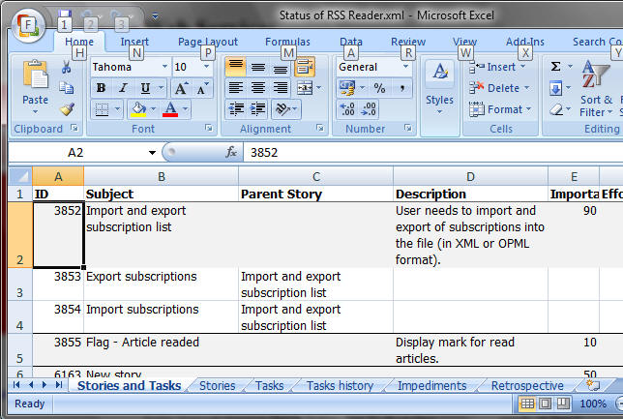Open the Tahoma font name dropdown
This screenshot has height=419, width=623.
(164, 67)
